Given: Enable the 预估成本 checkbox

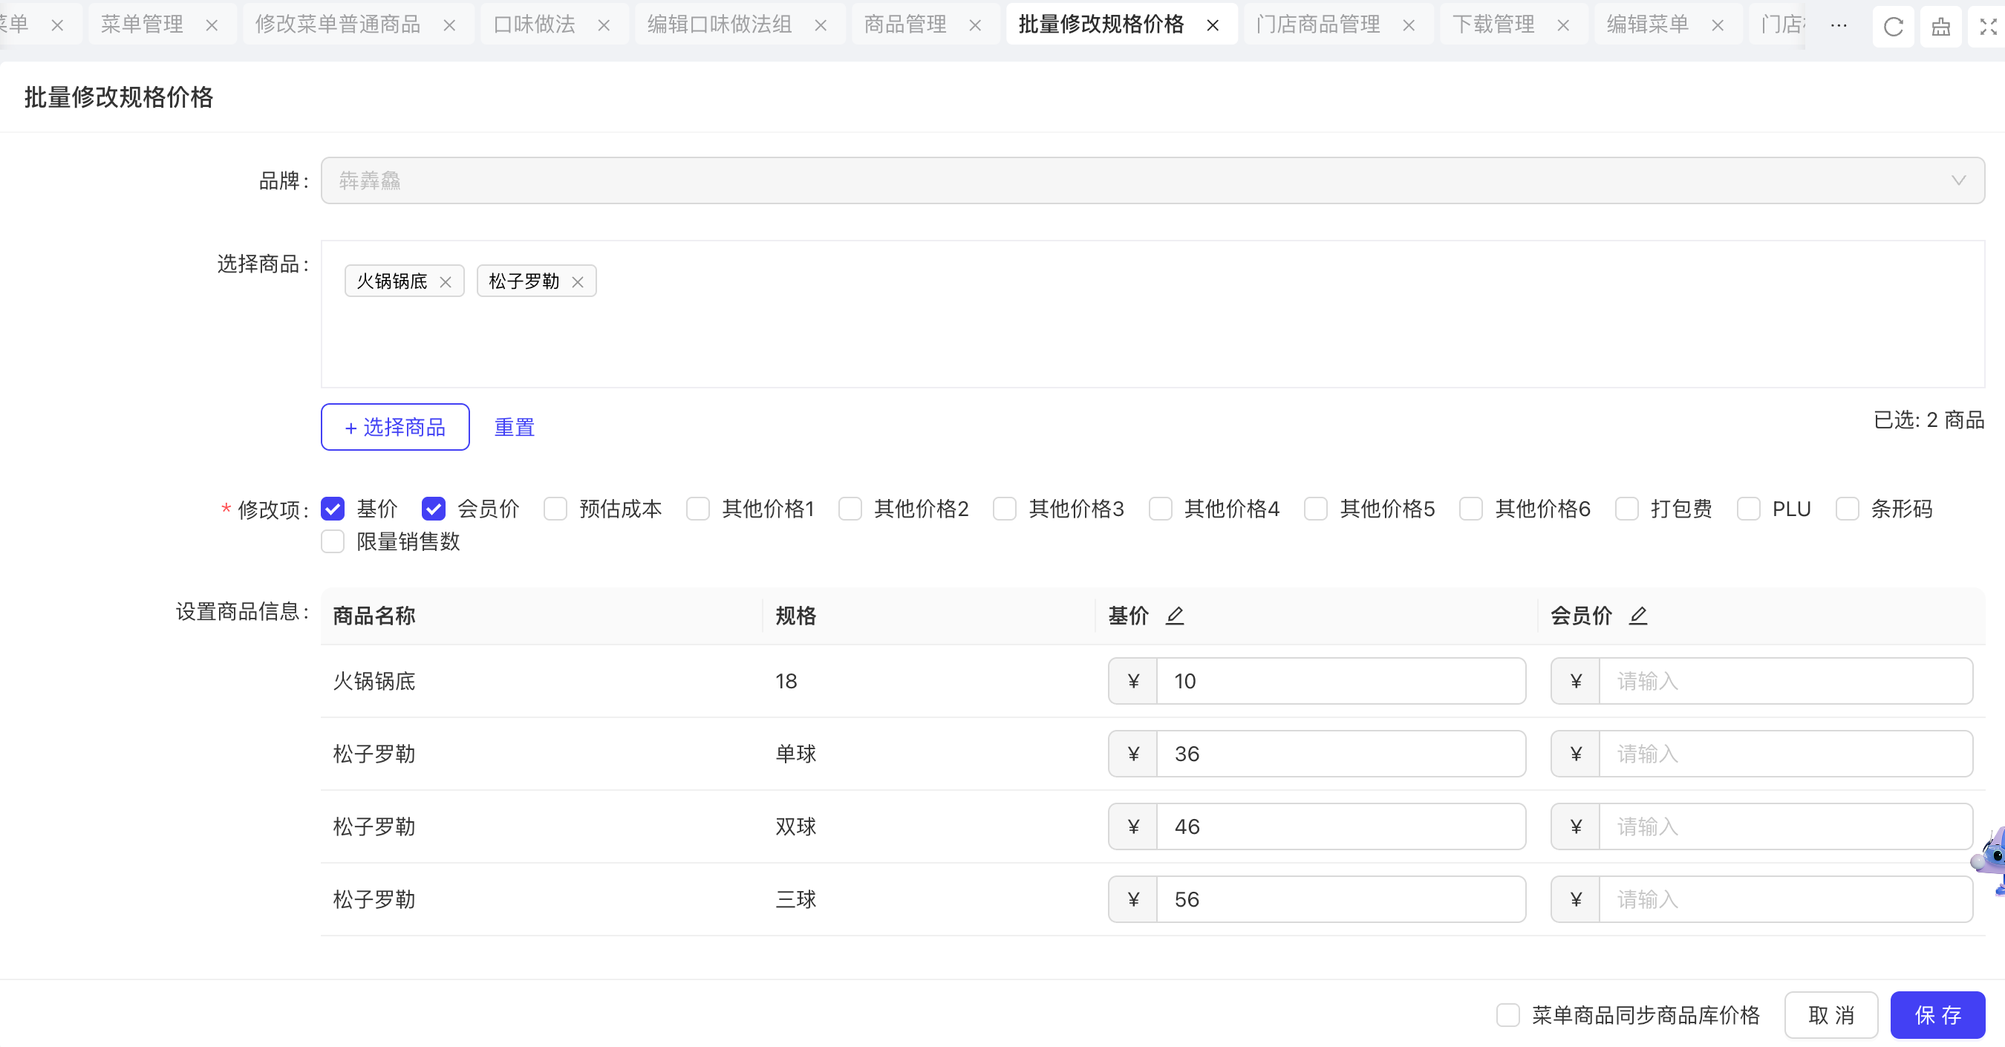Looking at the screenshot, I should [x=555, y=509].
